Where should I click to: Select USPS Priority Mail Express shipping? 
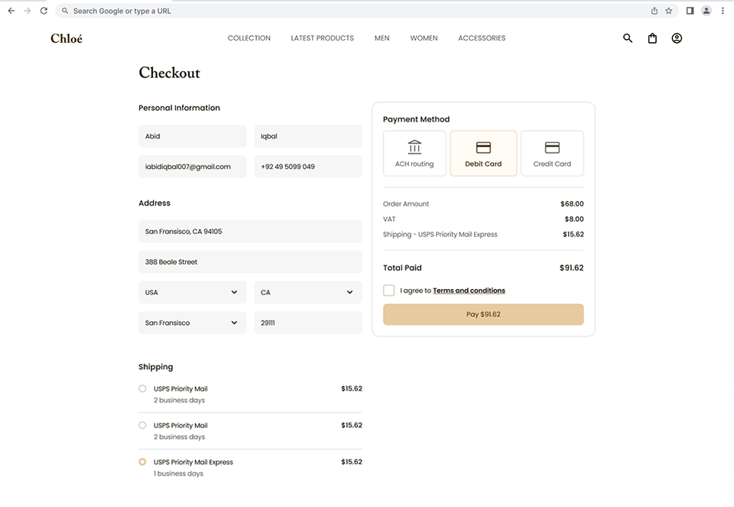pos(142,462)
